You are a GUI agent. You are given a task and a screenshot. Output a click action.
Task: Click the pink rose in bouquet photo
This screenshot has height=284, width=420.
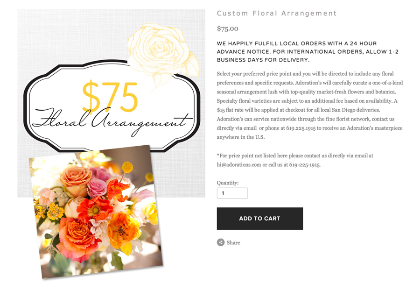[x=97, y=187]
